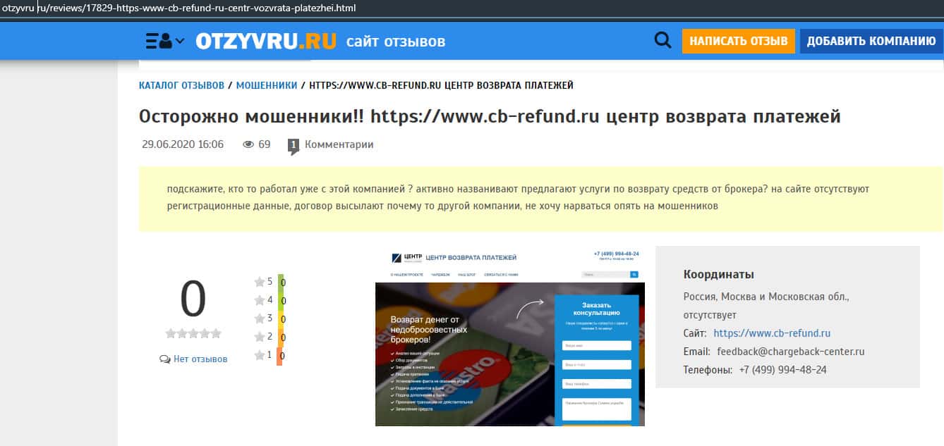Click the ДОБАВИТЬ КОМПАНИЮ button
Screen dimensions: 944x446
[x=871, y=41]
